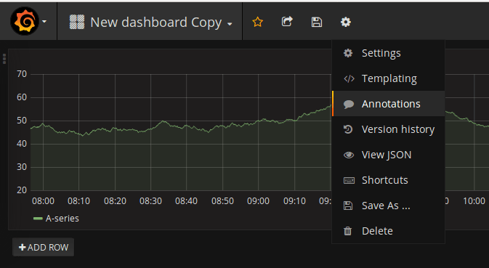Click the Grafana logo icon
Viewport: 489px width, 268px height.
coord(25,21)
